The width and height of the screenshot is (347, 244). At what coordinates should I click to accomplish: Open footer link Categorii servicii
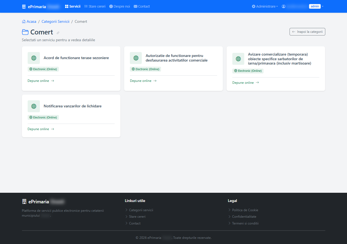tap(141, 210)
